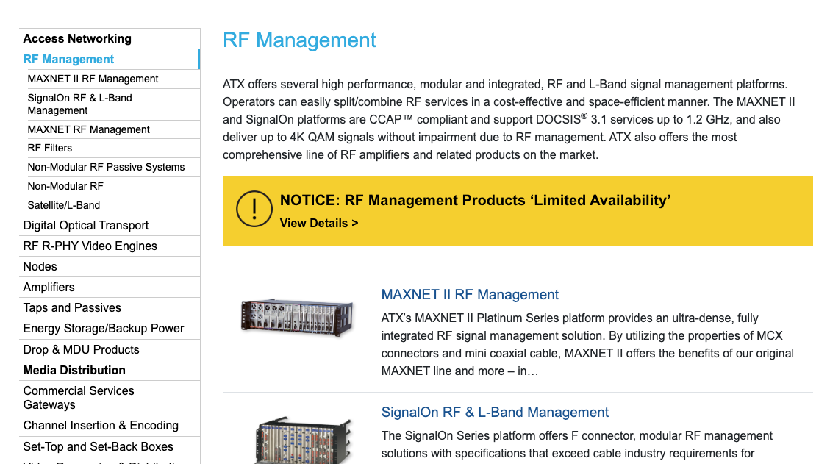This screenshot has height=464, width=830.
Task: Open the Nodes category
Action: pyautogui.click(x=40, y=267)
